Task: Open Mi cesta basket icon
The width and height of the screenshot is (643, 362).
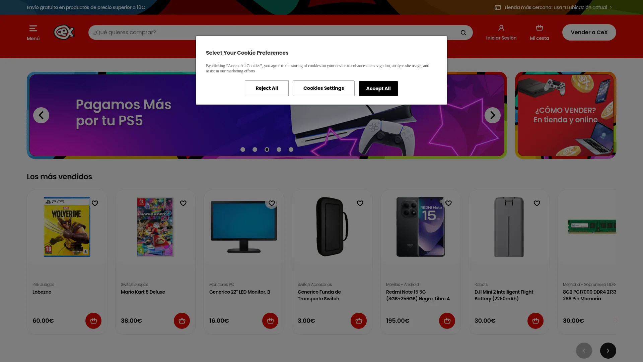Action: (x=540, y=28)
